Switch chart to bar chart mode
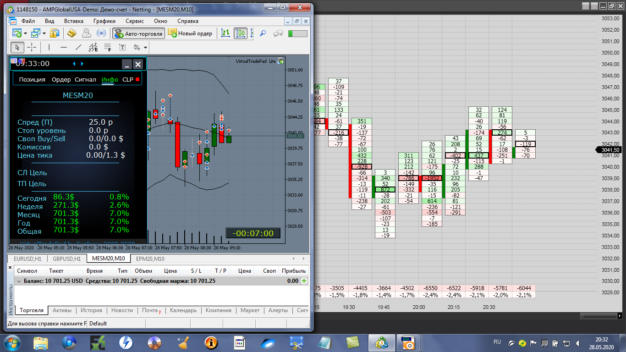This screenshot has height=352, width=626. (x=225, y=33)
